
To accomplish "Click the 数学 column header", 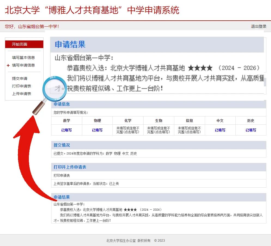I will coord(66,121).
